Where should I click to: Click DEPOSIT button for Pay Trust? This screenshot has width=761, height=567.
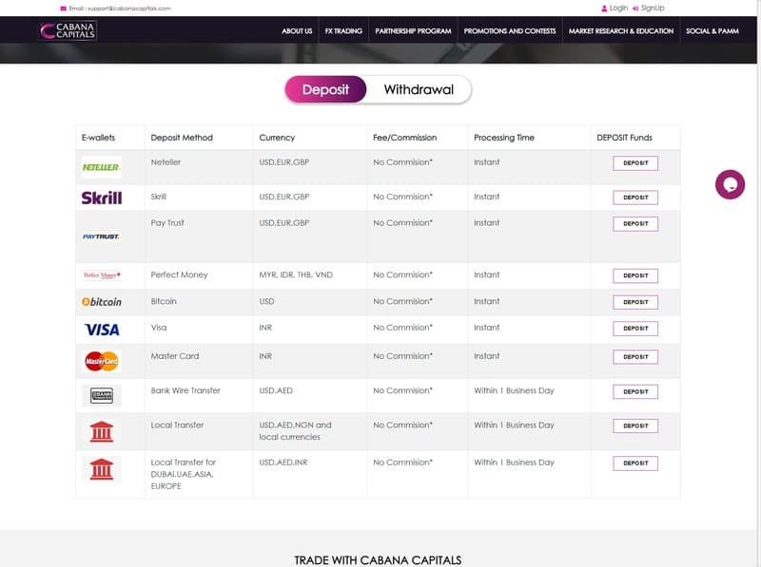coord(635,224)
